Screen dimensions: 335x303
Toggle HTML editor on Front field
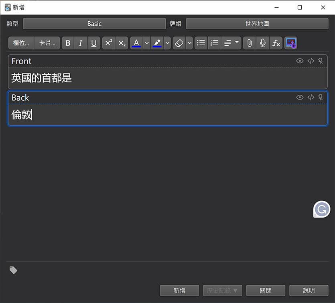(x=311, y=61)
